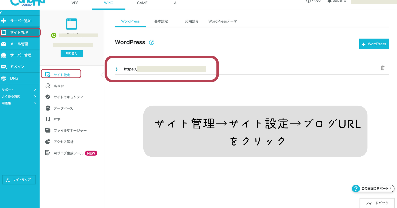Click the ファイルマネージャー folder icon

pyautogui.click(x=48, y=130)
